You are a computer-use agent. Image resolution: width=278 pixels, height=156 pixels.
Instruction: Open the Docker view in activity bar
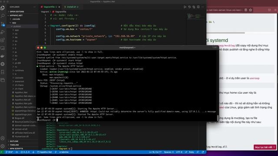3,56
